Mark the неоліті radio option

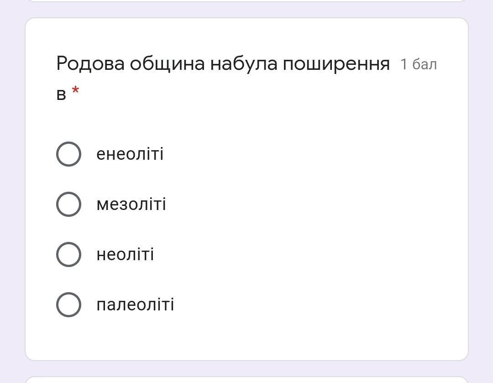68,254
